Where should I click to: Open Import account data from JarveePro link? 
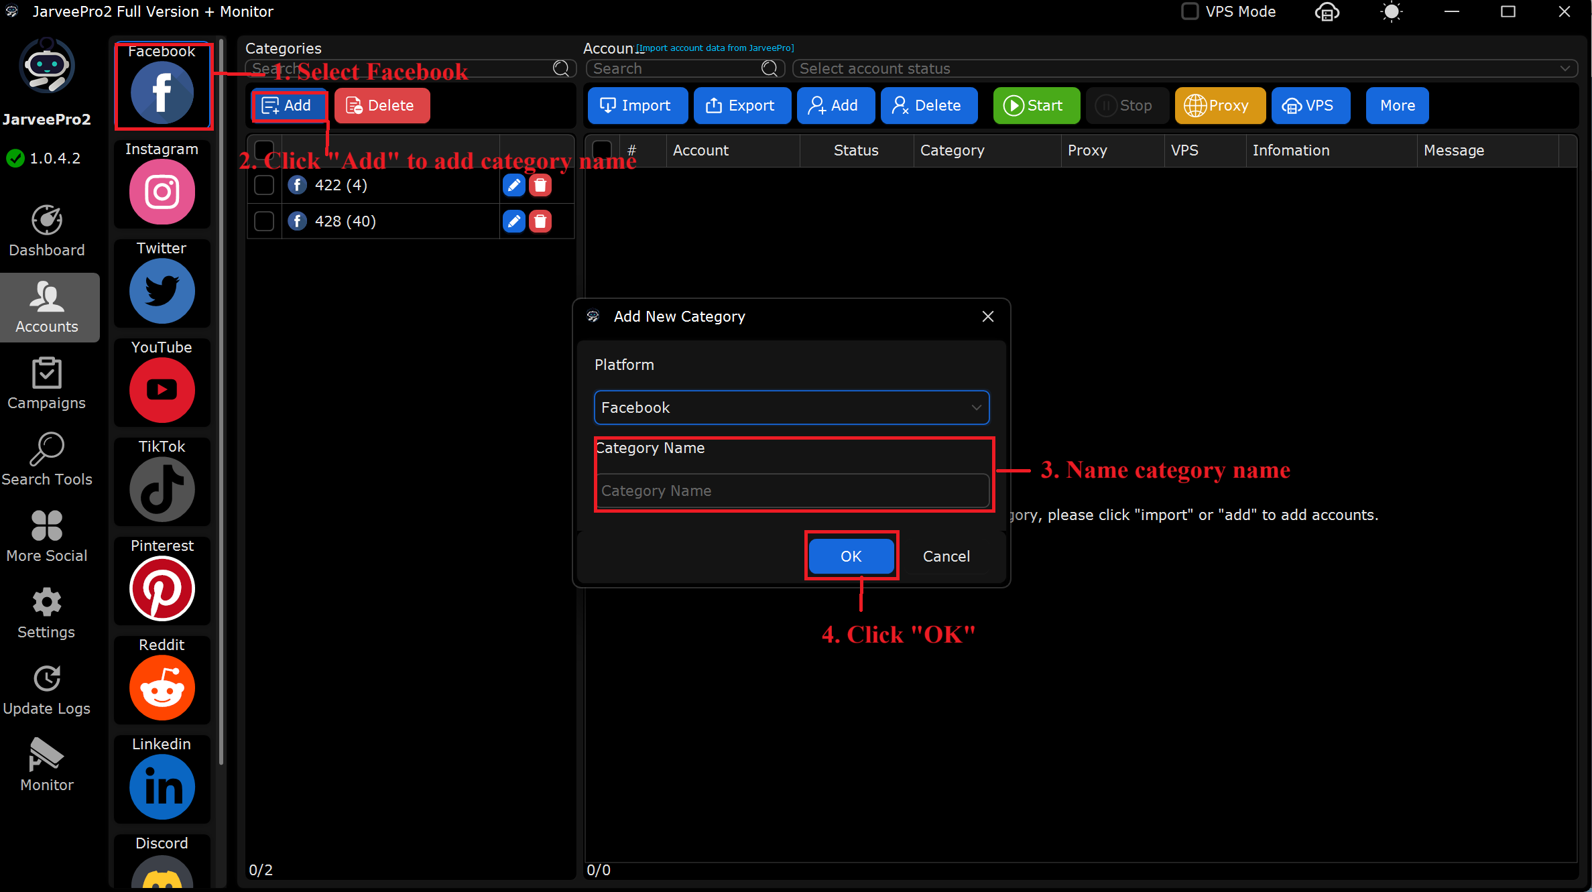tap(715, 48)
